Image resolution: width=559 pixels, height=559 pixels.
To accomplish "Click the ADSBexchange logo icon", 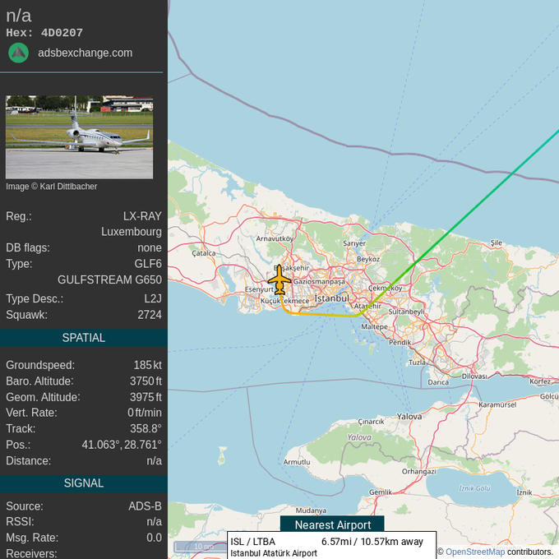I will (18, 53).
